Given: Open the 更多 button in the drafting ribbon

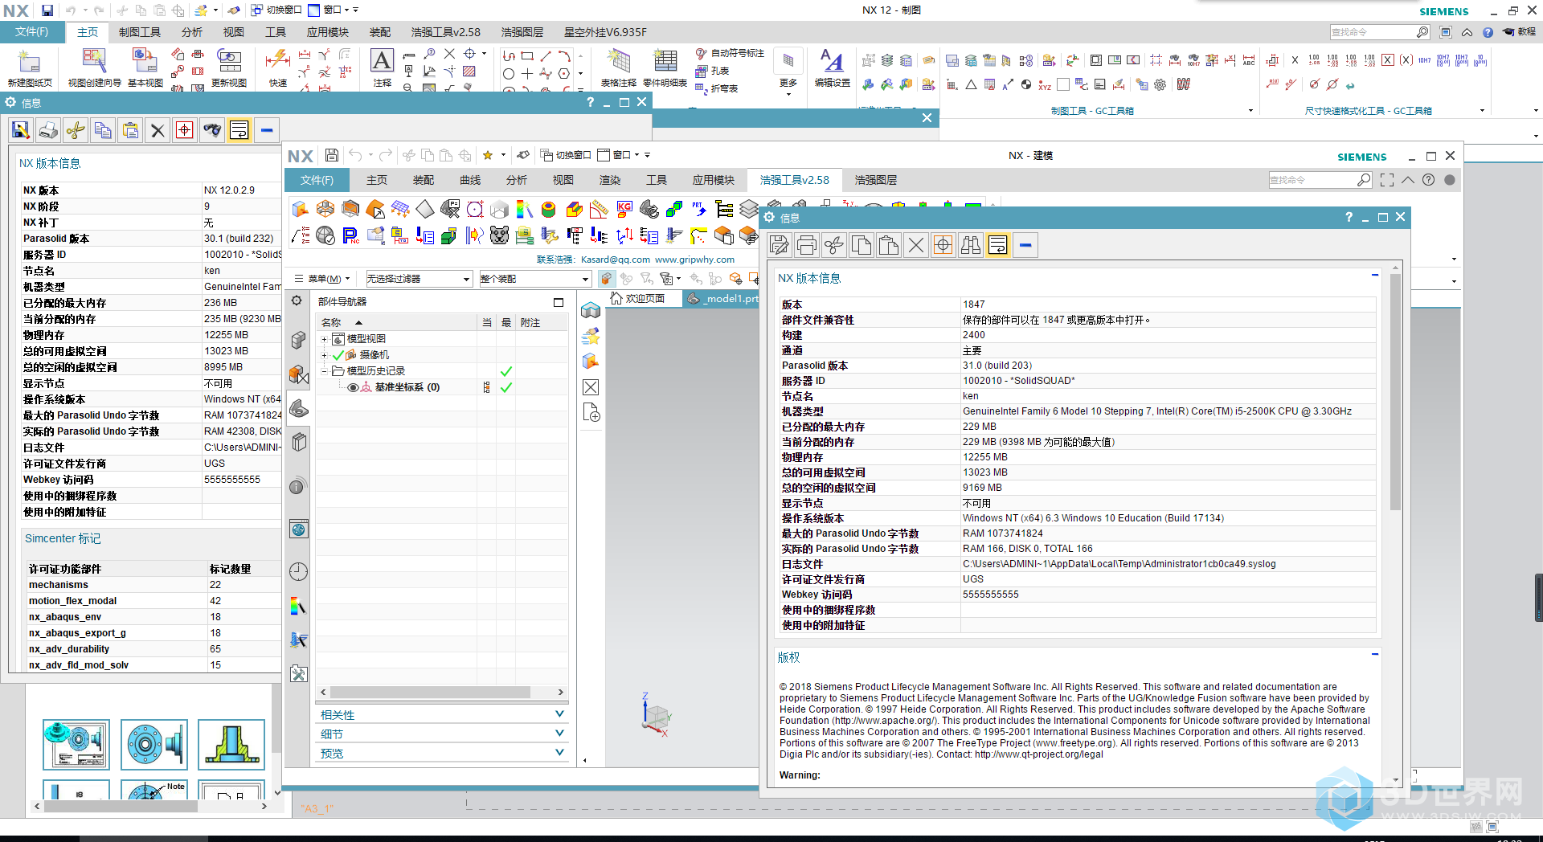Looking at the screenshot, I should pyautogui.click(x=788, y=72).
